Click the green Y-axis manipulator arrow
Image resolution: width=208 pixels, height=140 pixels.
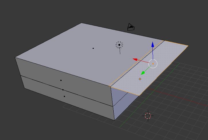pyautogui.click(x=143, y=73)
